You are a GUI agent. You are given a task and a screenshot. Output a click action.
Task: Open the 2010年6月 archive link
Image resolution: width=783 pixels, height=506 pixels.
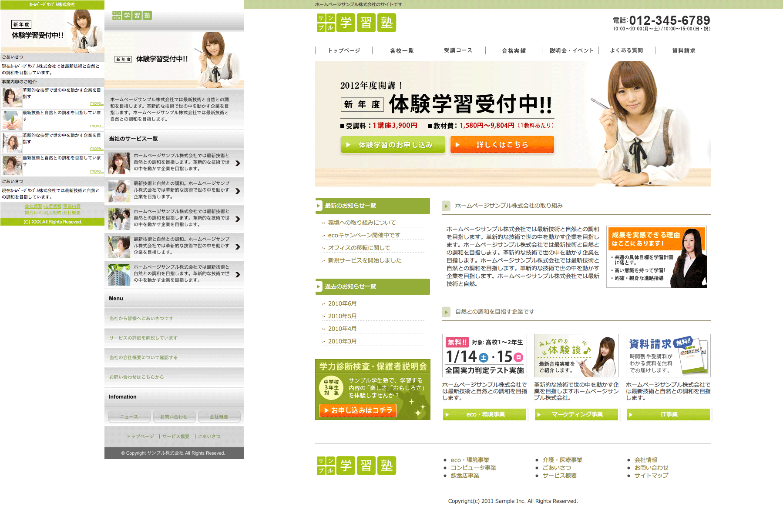pyautogui.click(x=342, y=303)
